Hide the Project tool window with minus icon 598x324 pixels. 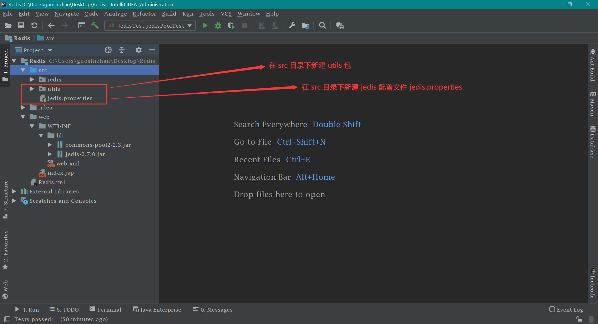(x=152, y=50)
